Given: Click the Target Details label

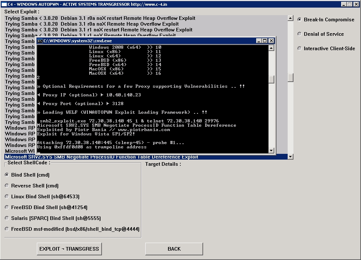Looking at the screenshot, I should [163, 164].
